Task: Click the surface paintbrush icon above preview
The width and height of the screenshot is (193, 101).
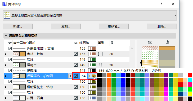Action: 167,42
